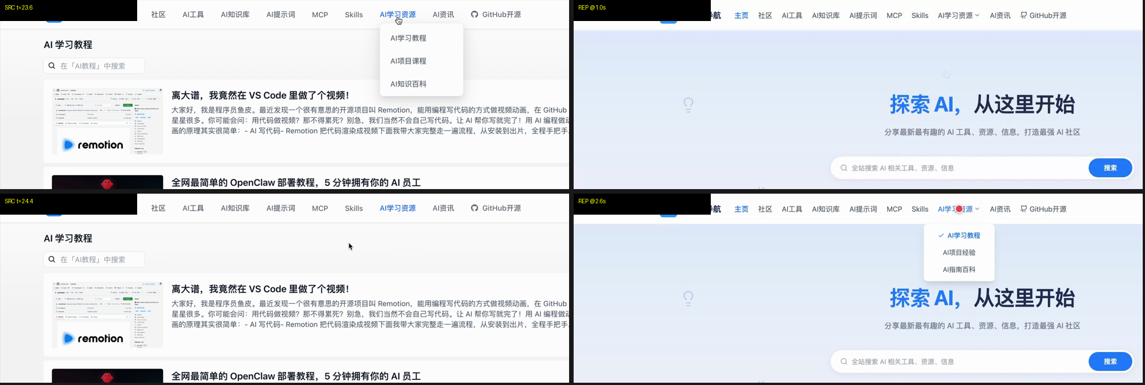Viewport: 1145px width, 385px height.
Task: Open AI工具 tab in SRC t=23.6 panel
Action: [x=193, y=15]
